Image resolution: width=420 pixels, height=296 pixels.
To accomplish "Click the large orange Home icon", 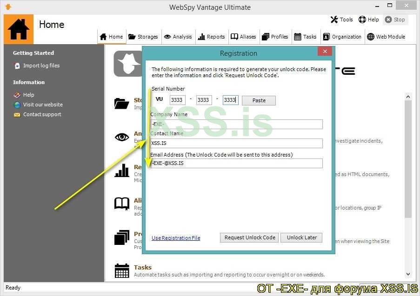I will tap(19, 29).
